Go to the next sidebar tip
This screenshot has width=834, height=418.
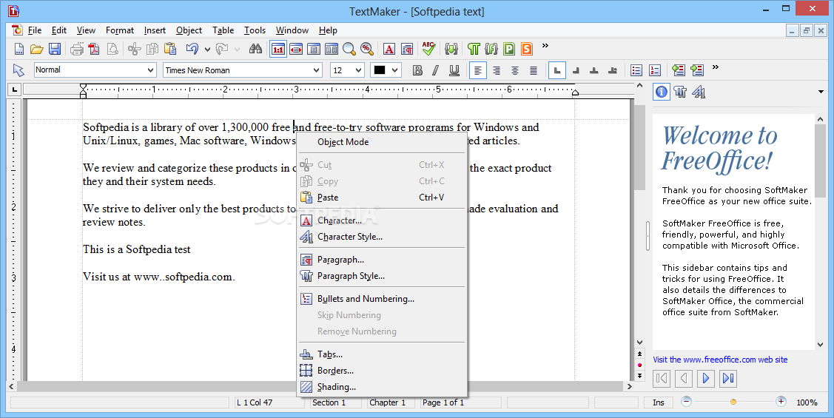[706, 378]
